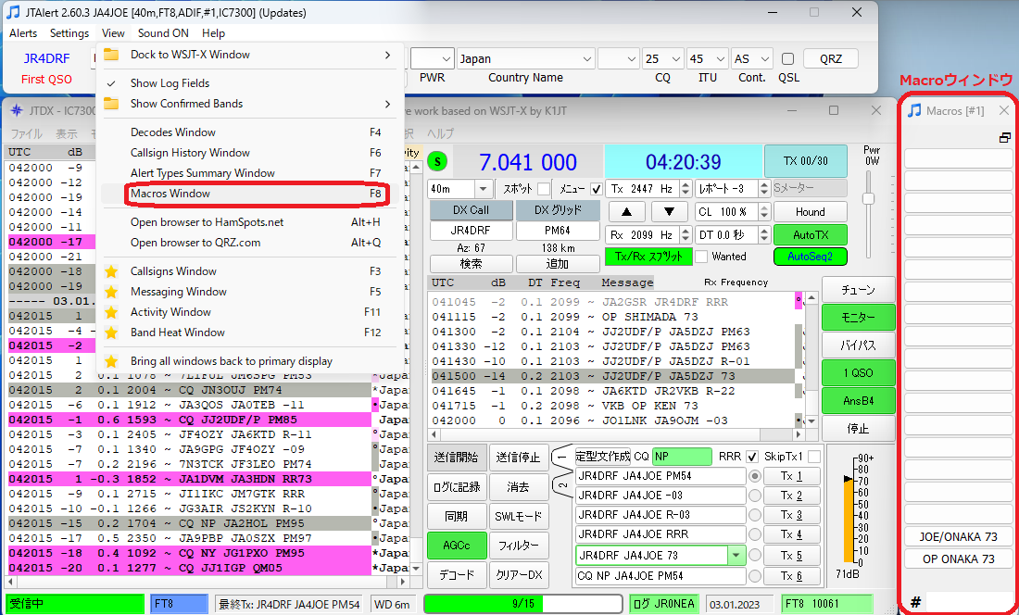Click the star icon beside Callsigns Window
This screenshot has width=1019, height=615.
click(111, 271)
